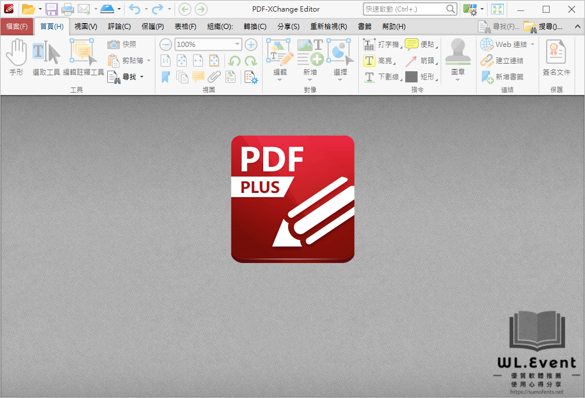Expand the Redo history dropdown arrow
Viewport: 585px width, 398px height.
click(x=169, y=9)
